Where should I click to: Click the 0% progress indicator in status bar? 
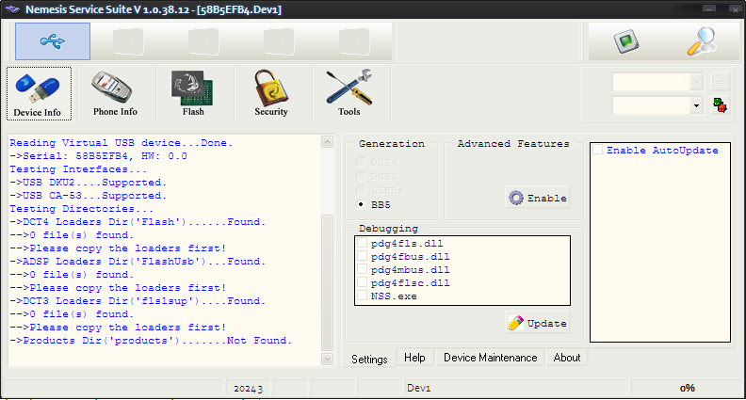[x=687, y=388]
